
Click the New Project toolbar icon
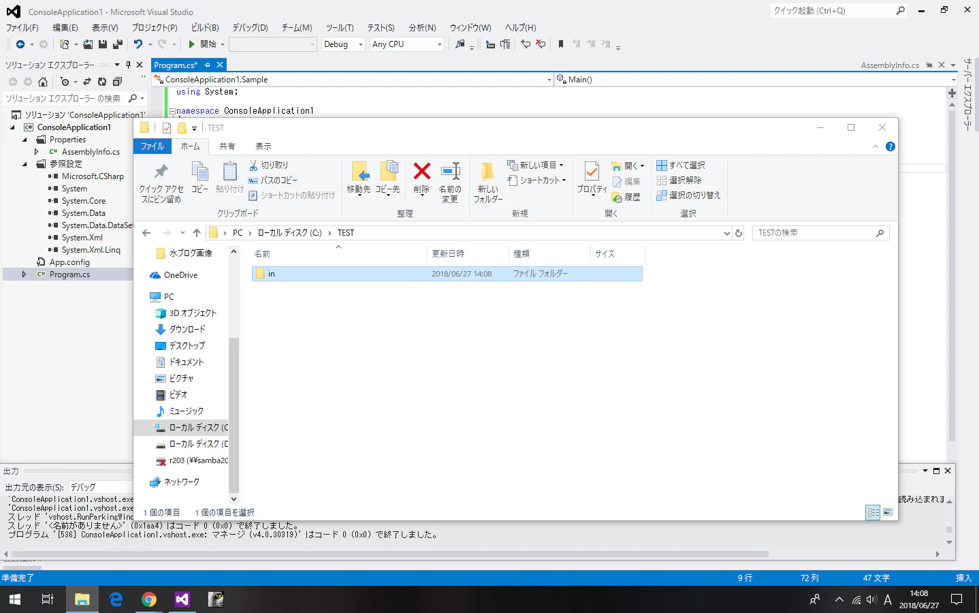pyautogui.click(x=64, y=44)
